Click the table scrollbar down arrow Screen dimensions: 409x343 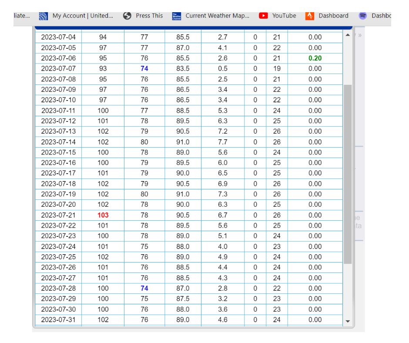347,321
